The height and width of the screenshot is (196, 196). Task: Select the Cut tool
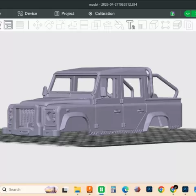(84, 25)
